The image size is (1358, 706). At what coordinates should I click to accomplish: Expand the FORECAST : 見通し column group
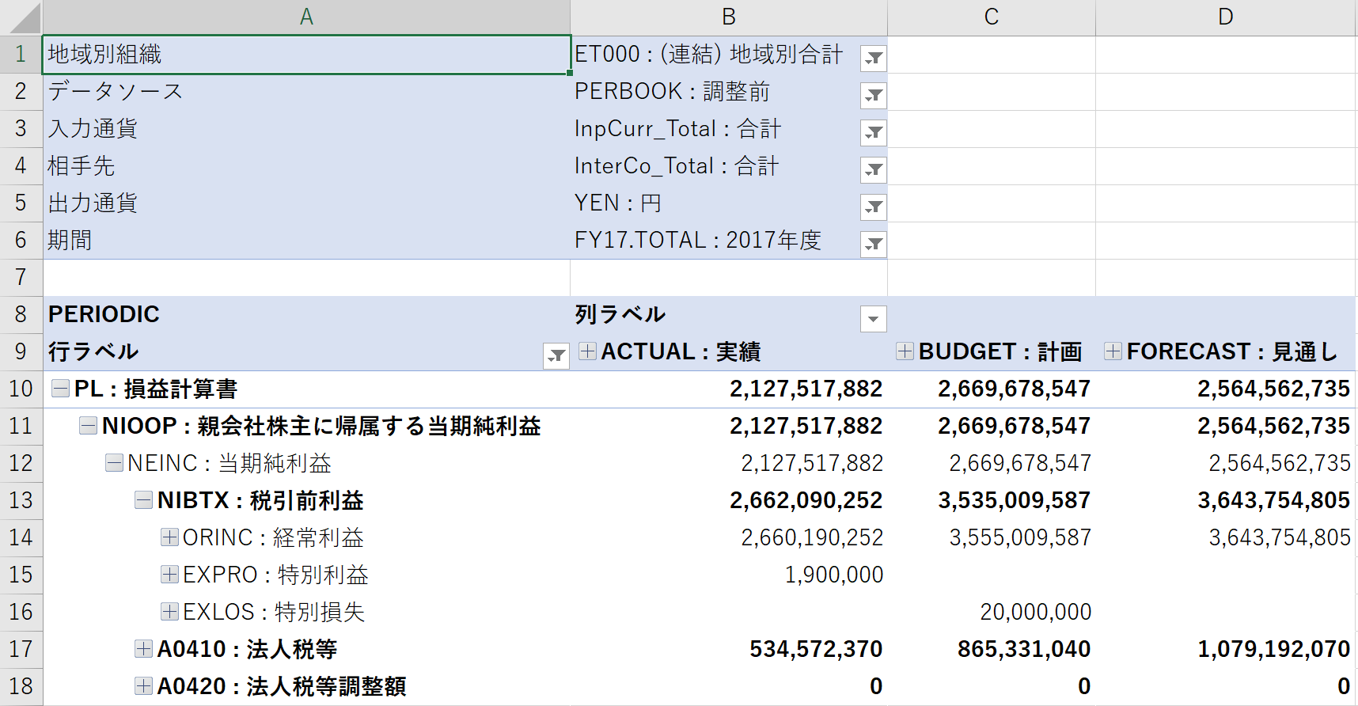coord(1113,351)
